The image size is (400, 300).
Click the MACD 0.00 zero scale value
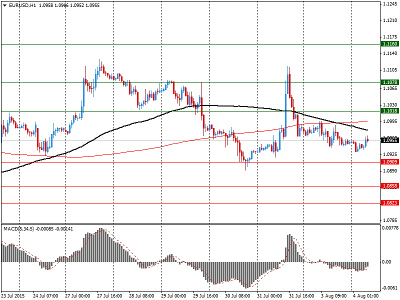point(387,262)
